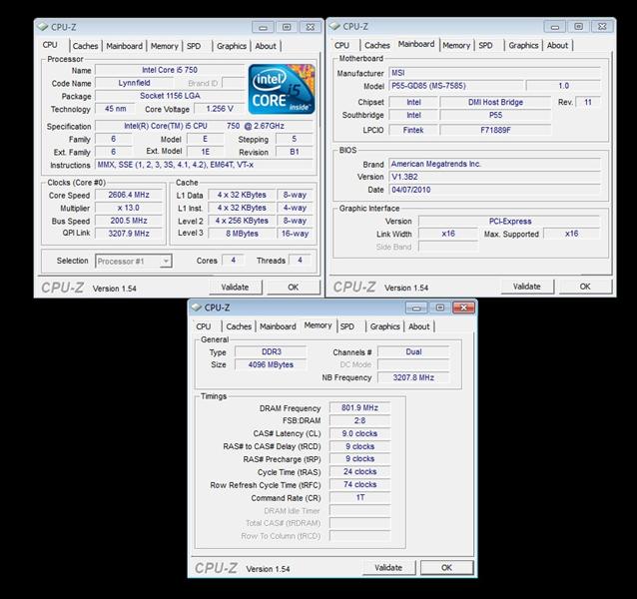Image resolution: width=637 pixels, height=599 pixels.
Task: Minimize the window showing the Mainboard tab
Action: 552,27
